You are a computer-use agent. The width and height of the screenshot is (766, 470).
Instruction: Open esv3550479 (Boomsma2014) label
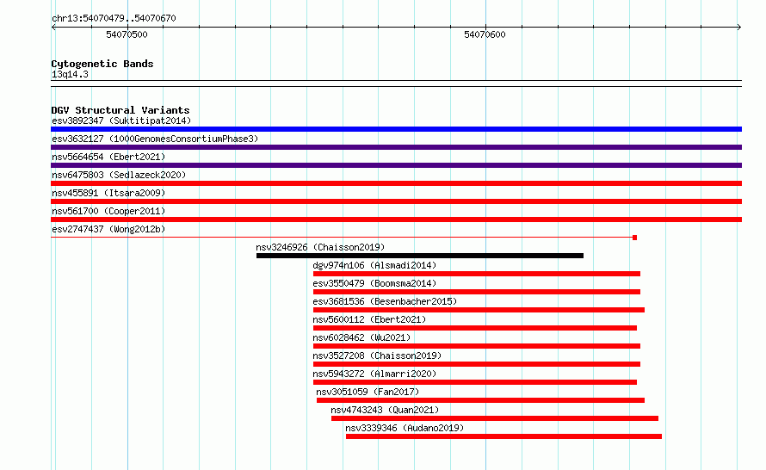[374, 283]
